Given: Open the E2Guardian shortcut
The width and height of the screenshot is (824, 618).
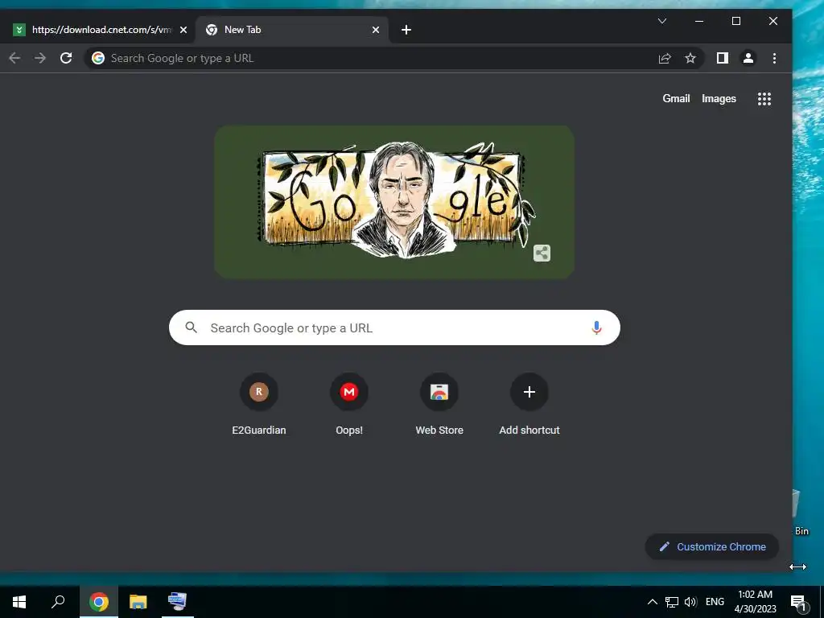Looking at the screenshot, I should pyautogui.click(x=259, y=405).
